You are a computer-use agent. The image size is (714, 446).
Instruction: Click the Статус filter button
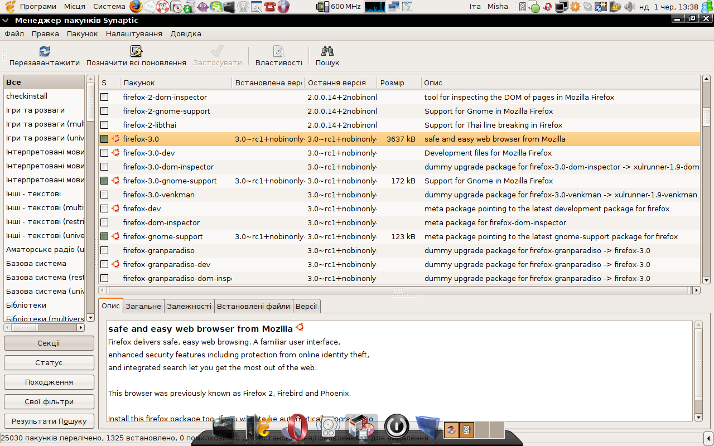point(49,363)
